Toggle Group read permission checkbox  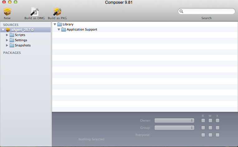203,128
